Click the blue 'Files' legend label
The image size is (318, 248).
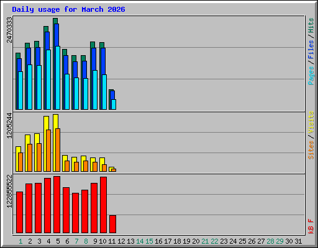tap(311, 50)
